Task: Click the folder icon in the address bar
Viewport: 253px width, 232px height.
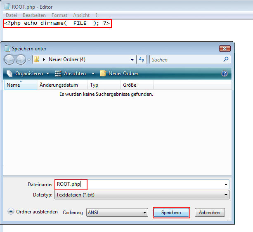Action: (37, 59)
